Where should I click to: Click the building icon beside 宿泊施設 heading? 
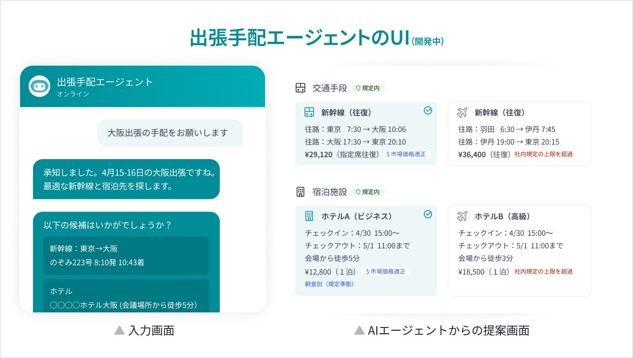pyautogui.click(x=300, y=192)
